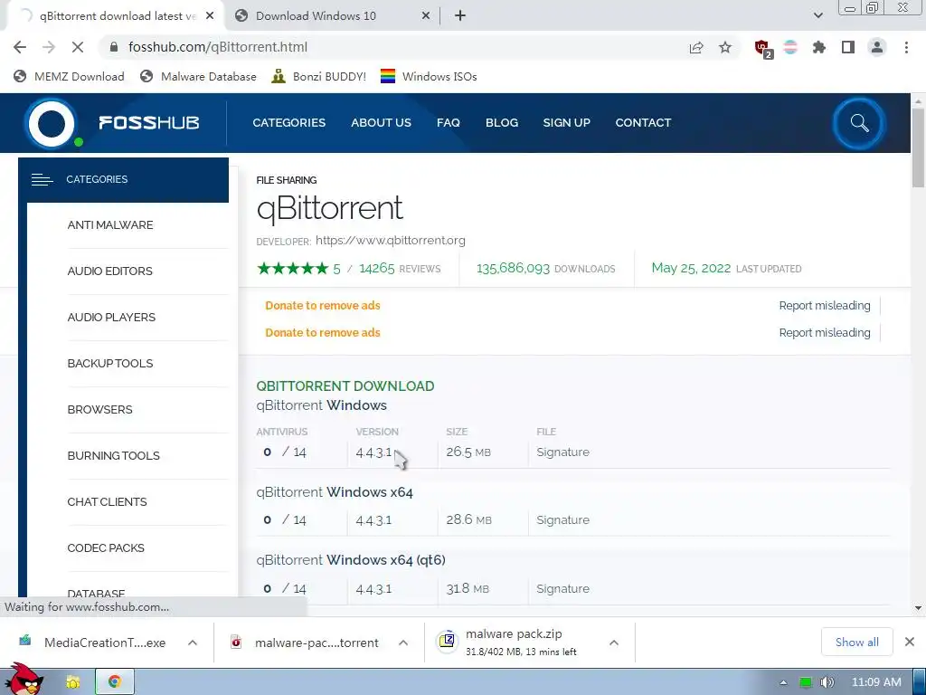Select ANTI MALWARE category
Image resolution: width=926 pixels, height=695 pixels.
coord(110,225)
